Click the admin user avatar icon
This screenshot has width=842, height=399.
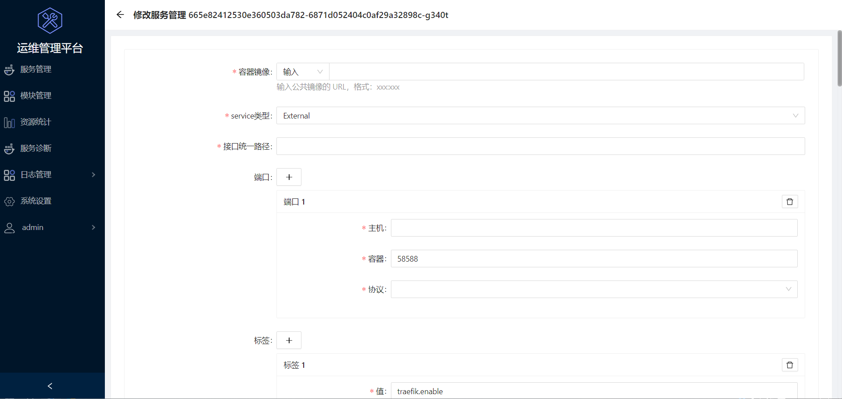click(x=9, y=228)
